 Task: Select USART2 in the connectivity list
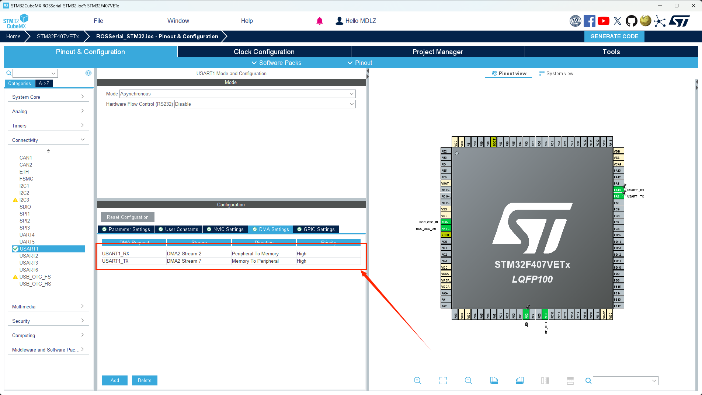[x=29, y=256]
